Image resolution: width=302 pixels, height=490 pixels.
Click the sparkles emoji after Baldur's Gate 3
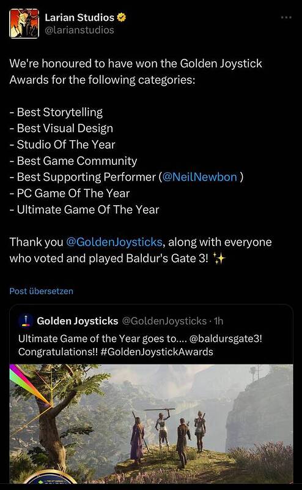point(218,258)
